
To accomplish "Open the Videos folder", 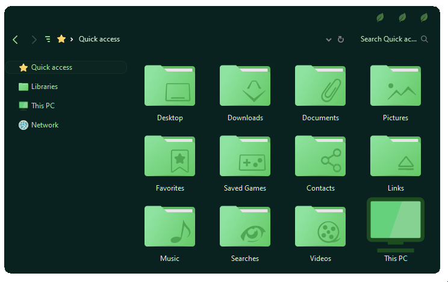I will click(320, 227).
